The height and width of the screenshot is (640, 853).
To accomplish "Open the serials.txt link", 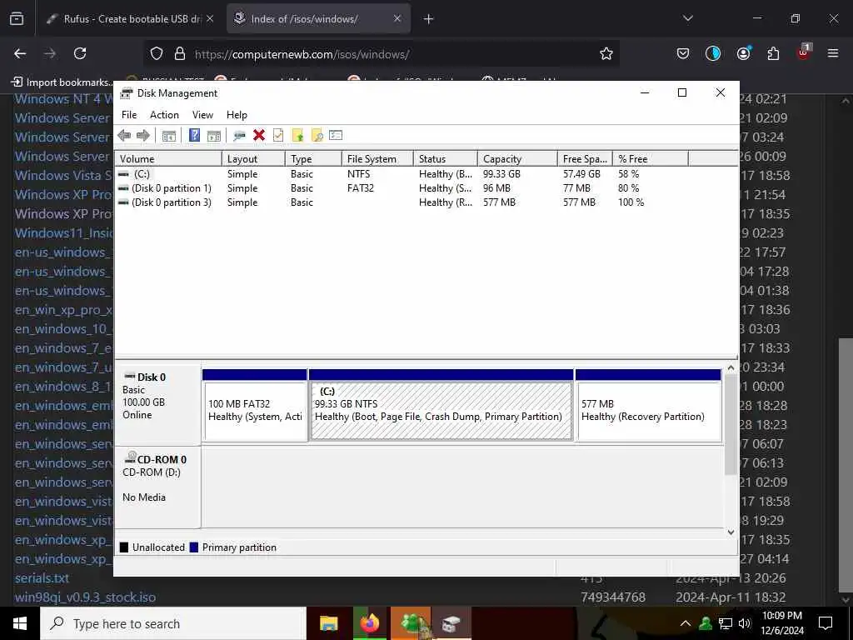I will [x=42, y=578].
